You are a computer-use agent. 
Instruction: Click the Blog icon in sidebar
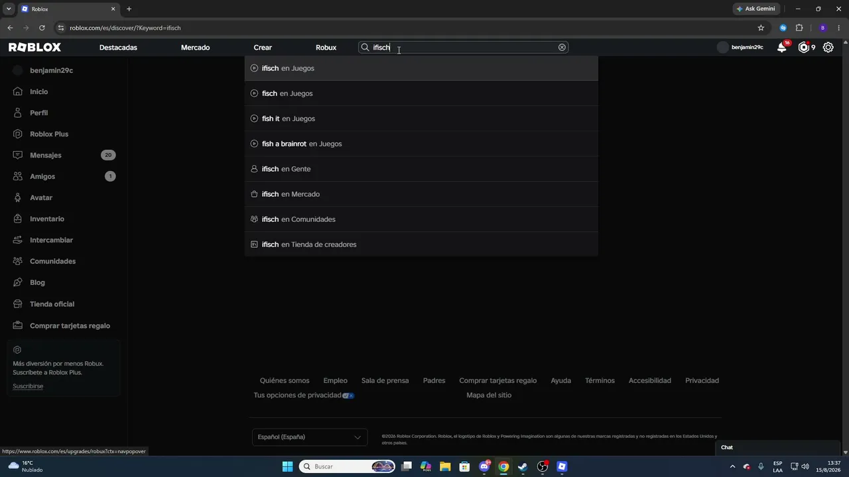[x=18, y=282]
